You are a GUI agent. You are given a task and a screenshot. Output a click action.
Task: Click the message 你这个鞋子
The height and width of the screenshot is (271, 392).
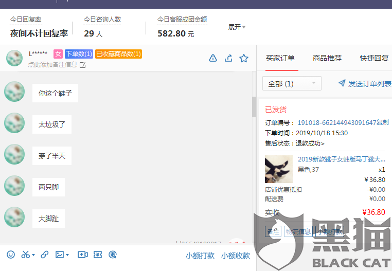[x=55, y=93]
